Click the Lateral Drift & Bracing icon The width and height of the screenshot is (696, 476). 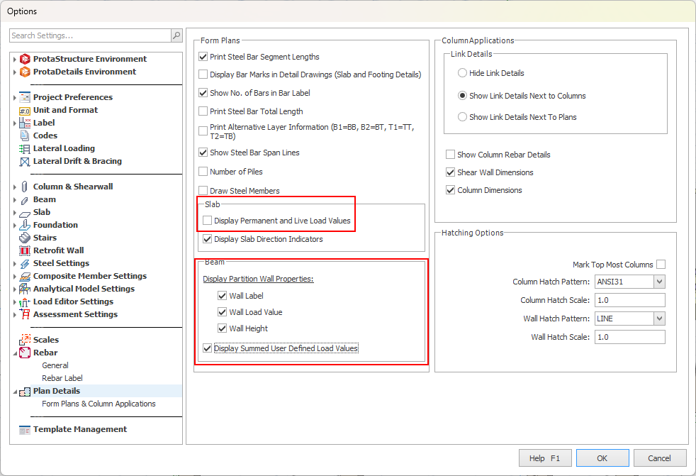coord(25,160)
